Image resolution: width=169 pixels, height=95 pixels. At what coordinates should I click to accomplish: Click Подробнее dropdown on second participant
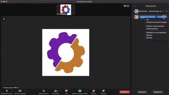tap(162, 17)
